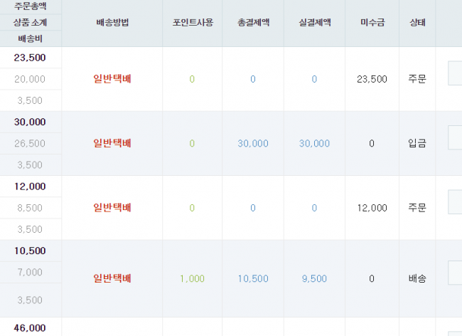The height and width of the screenshot is (336, 462).
Task: Click the button in the first order row
Action: click(455, 73)
